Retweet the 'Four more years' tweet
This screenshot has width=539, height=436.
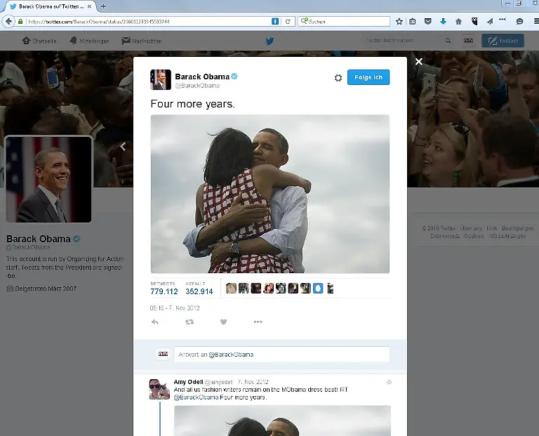189,322
